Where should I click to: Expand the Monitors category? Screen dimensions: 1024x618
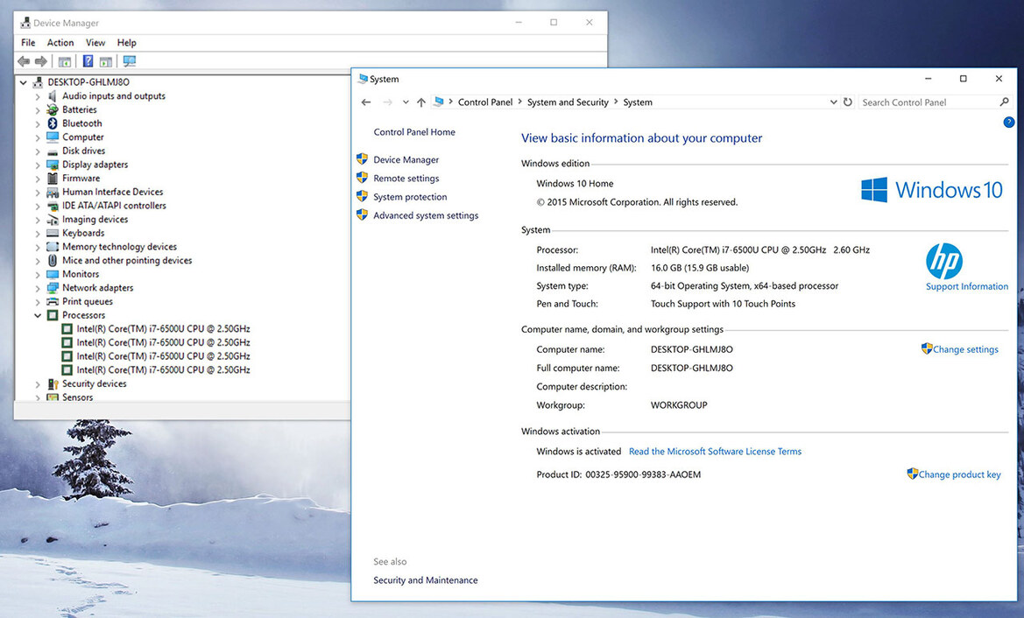tap(38, 275)
